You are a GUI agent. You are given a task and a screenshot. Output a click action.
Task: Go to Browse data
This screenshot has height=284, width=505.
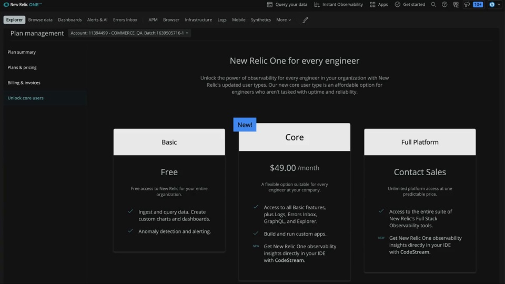click(x=41, y=19)
